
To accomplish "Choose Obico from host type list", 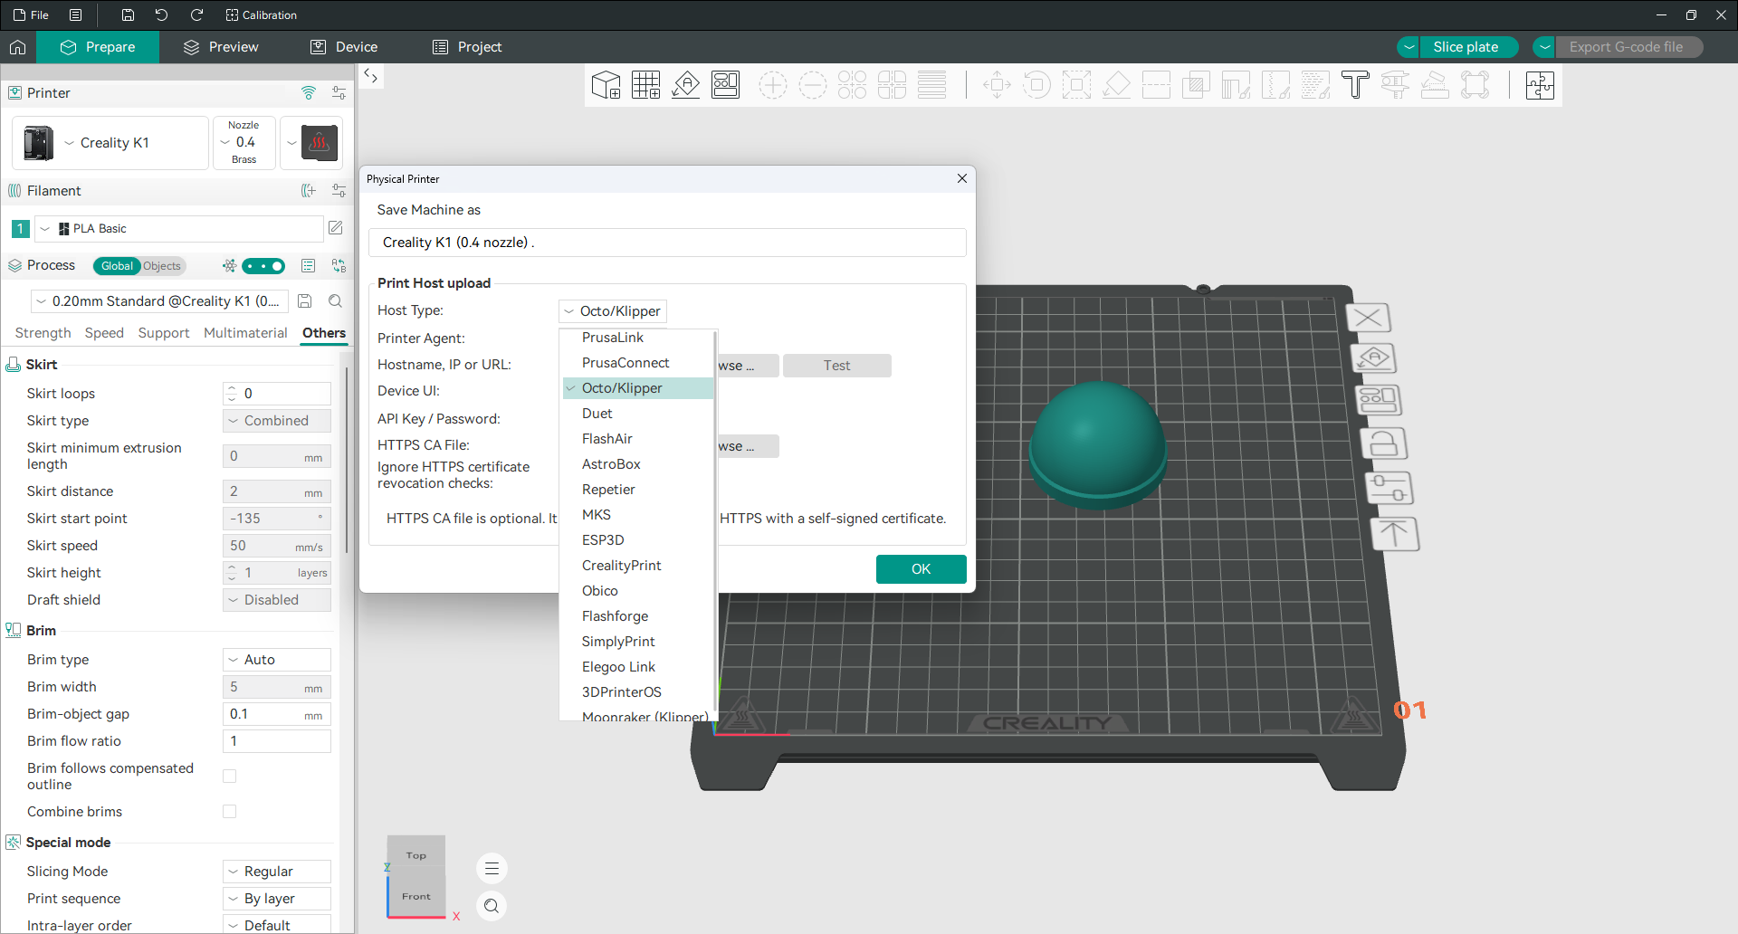I will coord(638,591).
